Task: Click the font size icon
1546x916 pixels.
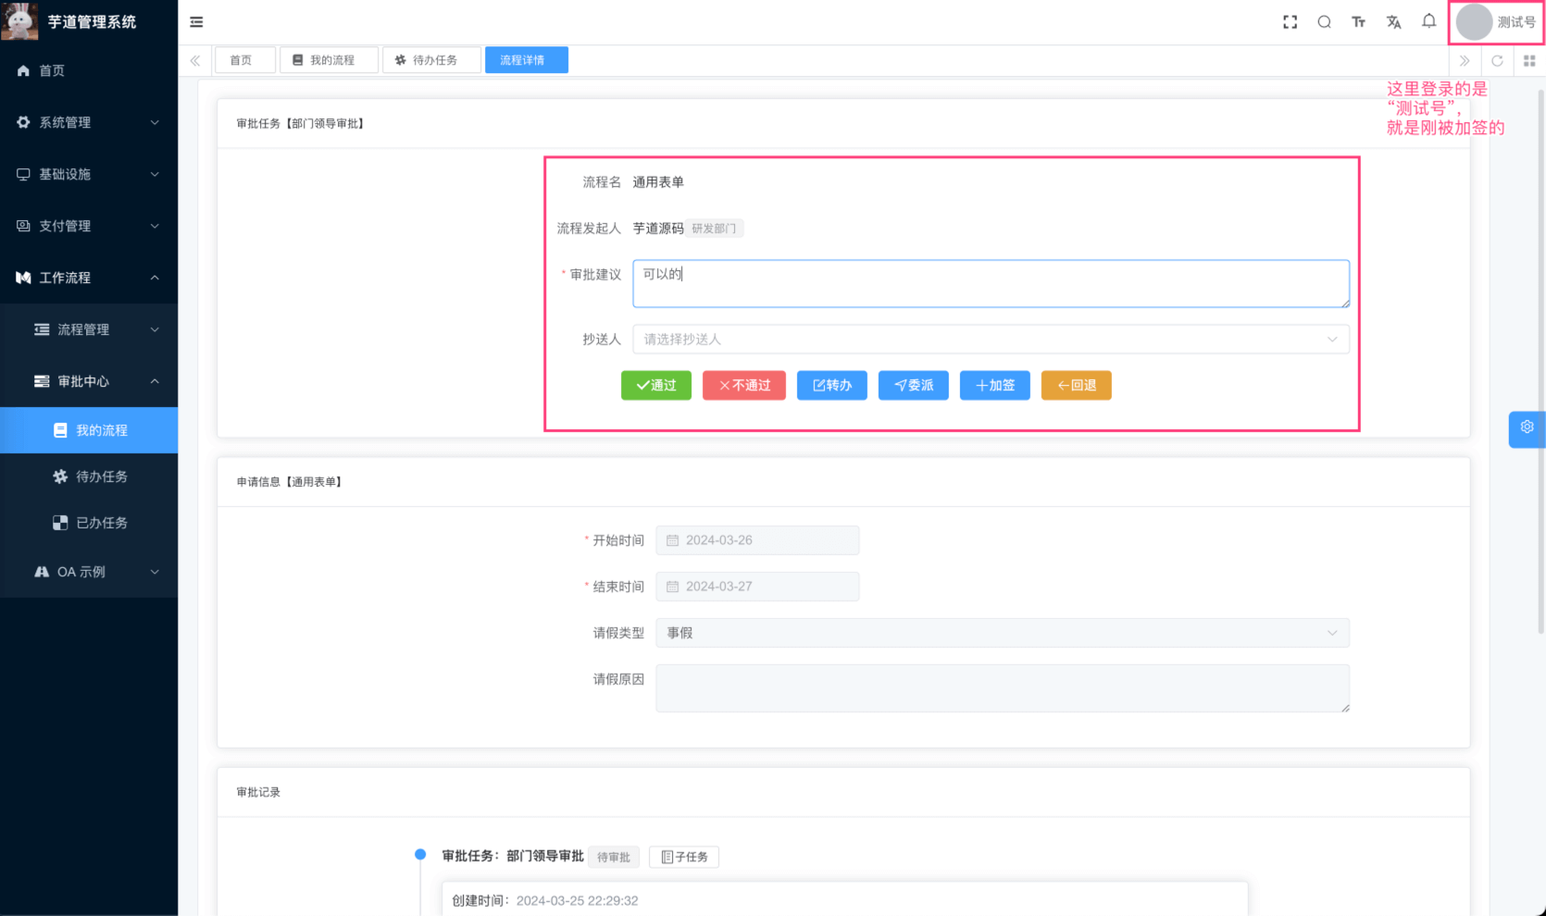Action: click(x=1358, y=22)
